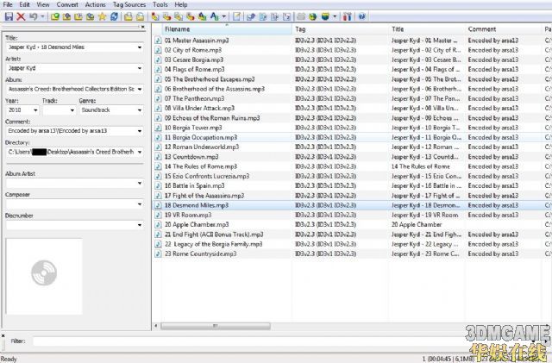Expand the Artist field dropdown
This screenshot has width=552, height=363.
pyautogui.click(x=140, y=68)
